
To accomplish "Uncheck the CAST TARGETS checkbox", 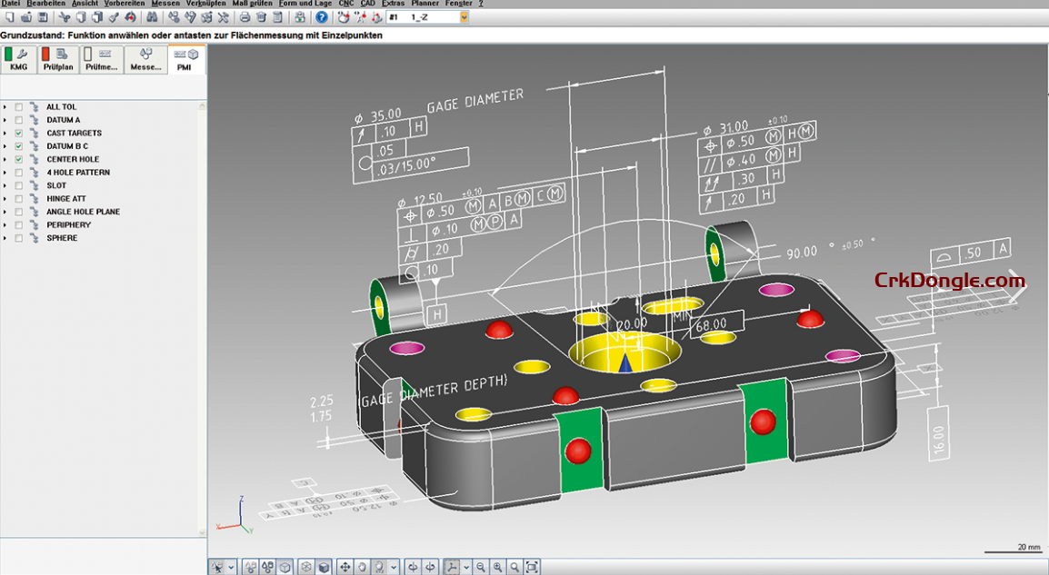I will click(x=19, y=134).
